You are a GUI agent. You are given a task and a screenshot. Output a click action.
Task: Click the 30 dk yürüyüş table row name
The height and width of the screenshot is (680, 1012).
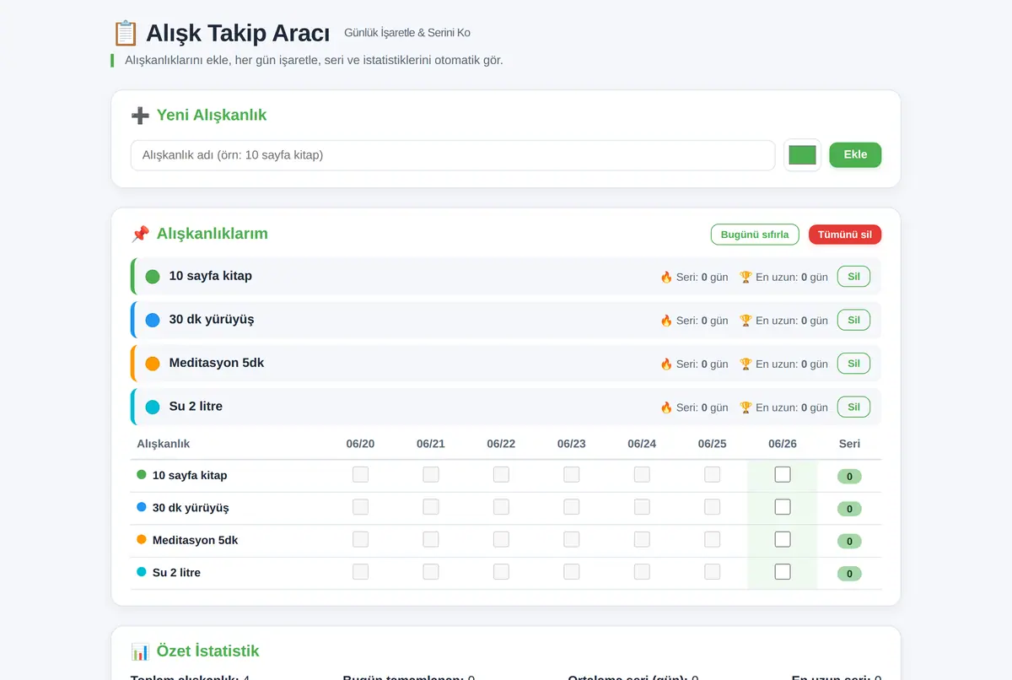[191, 508]
